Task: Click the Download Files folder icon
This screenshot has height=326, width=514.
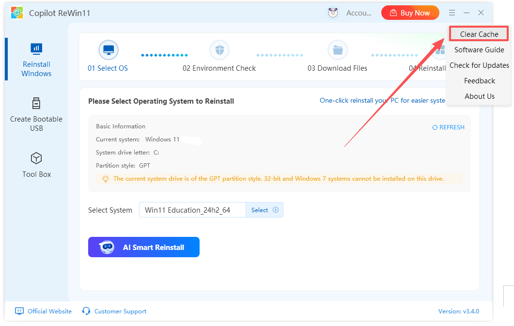Action: [x=337, y=50]
